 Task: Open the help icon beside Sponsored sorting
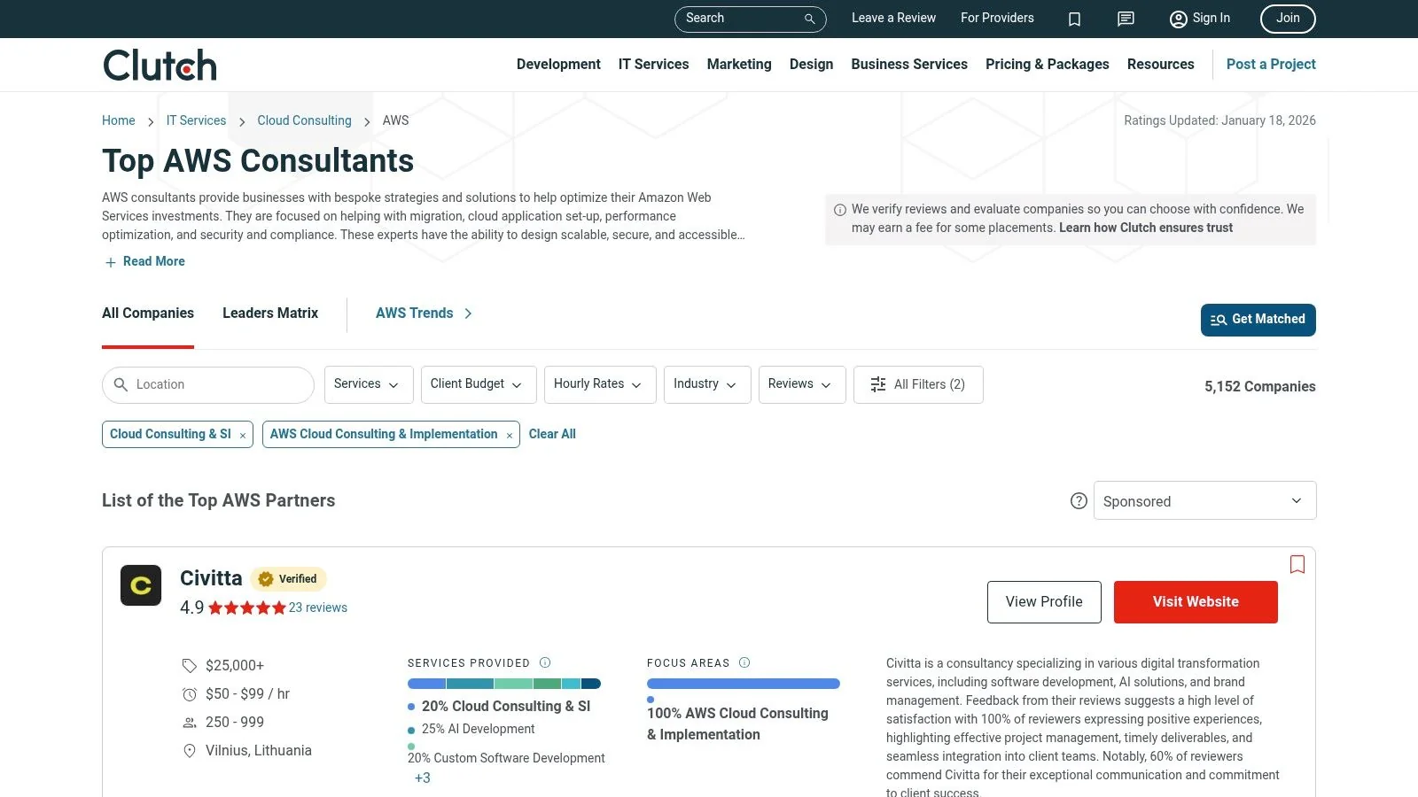click(x=1079, y=500)
